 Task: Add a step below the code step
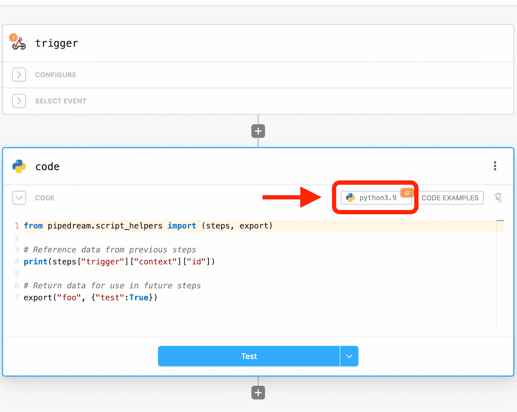(x=258, y=393)
